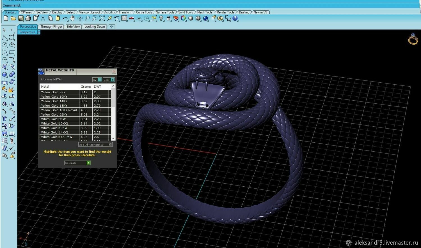Select the Yellow Gold:14KY row
The image size is (421, 248).
click(x=75, y=101)
